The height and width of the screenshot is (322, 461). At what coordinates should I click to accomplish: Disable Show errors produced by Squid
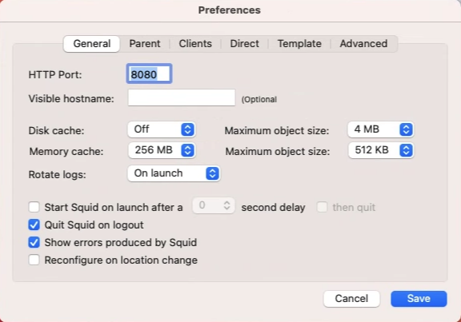pyautogui.click(x=34, y=242)
